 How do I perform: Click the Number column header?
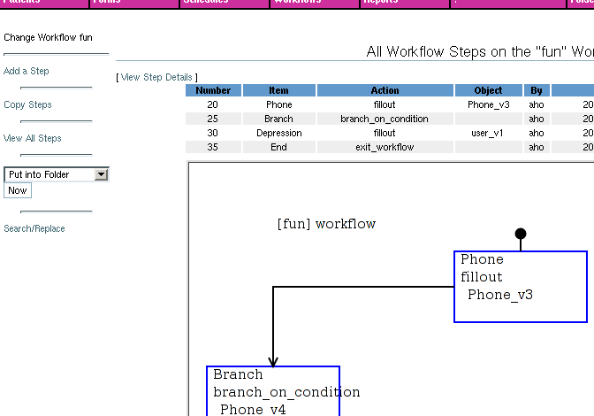click(213, 90)
